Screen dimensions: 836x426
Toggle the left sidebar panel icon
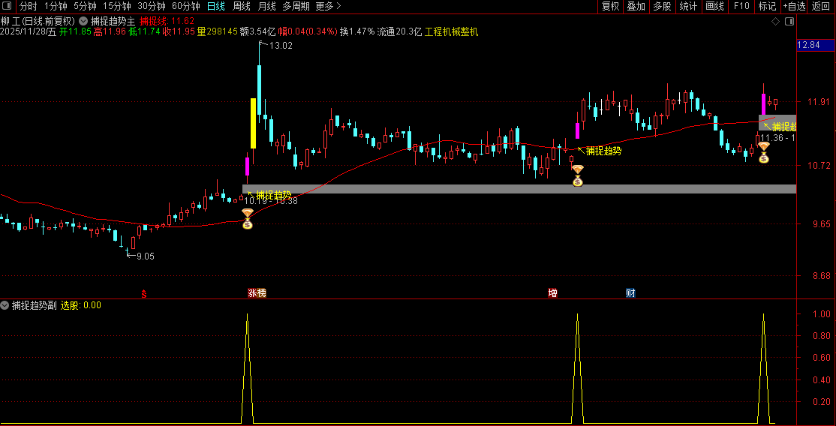8,7
